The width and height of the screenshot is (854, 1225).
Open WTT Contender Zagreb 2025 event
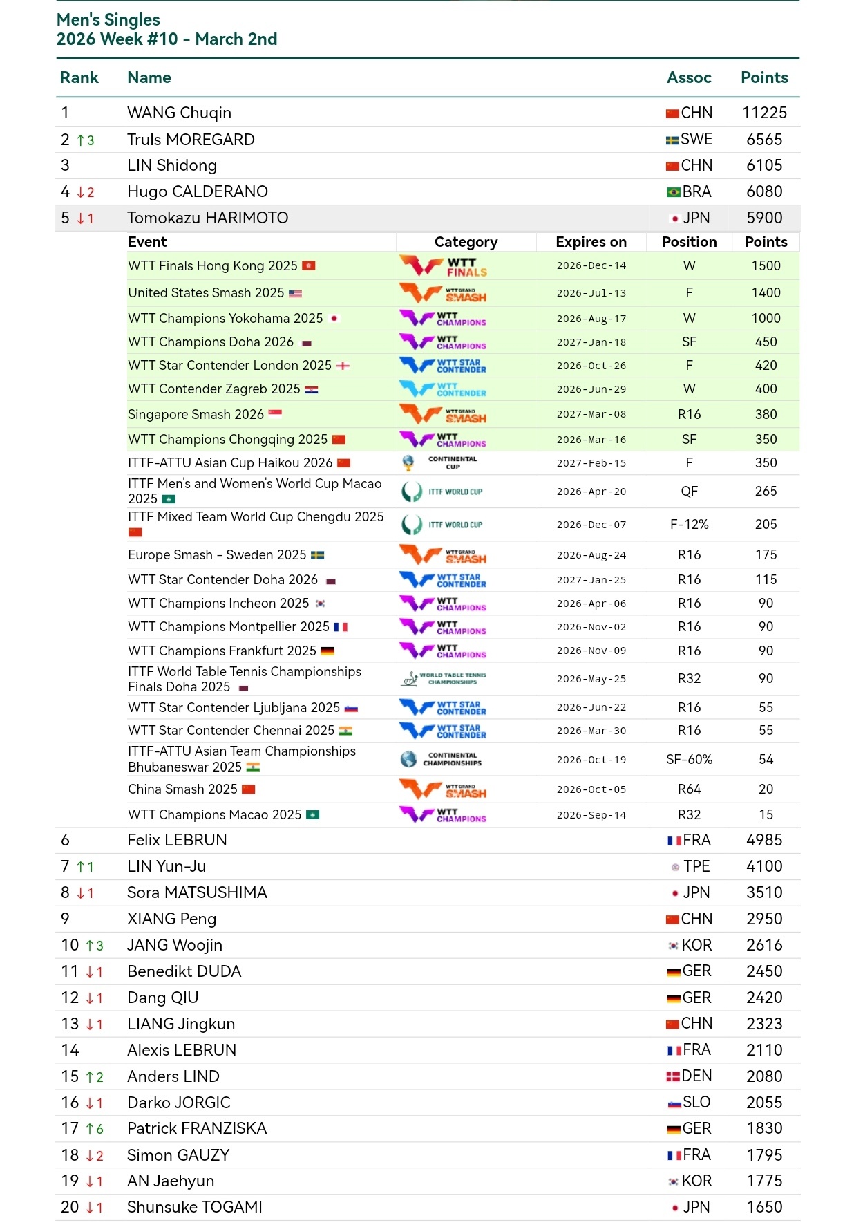click(x=214, y=389)
